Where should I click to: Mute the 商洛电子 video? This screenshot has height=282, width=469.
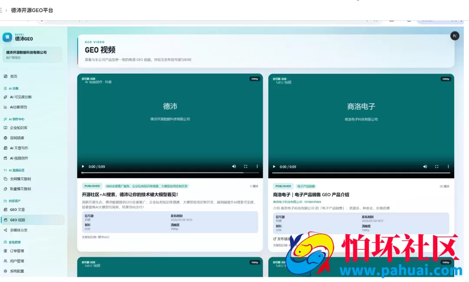(x=425, y=167)
